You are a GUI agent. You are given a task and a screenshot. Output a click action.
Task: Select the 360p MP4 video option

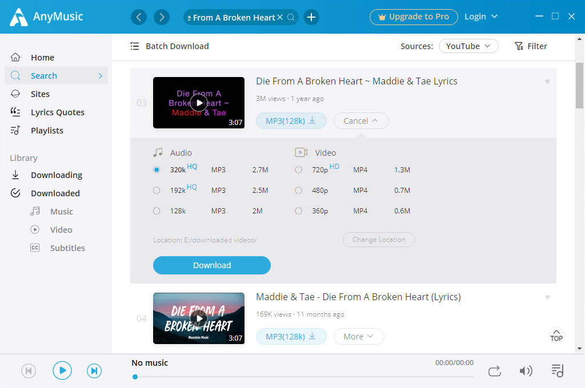(298, 211)
